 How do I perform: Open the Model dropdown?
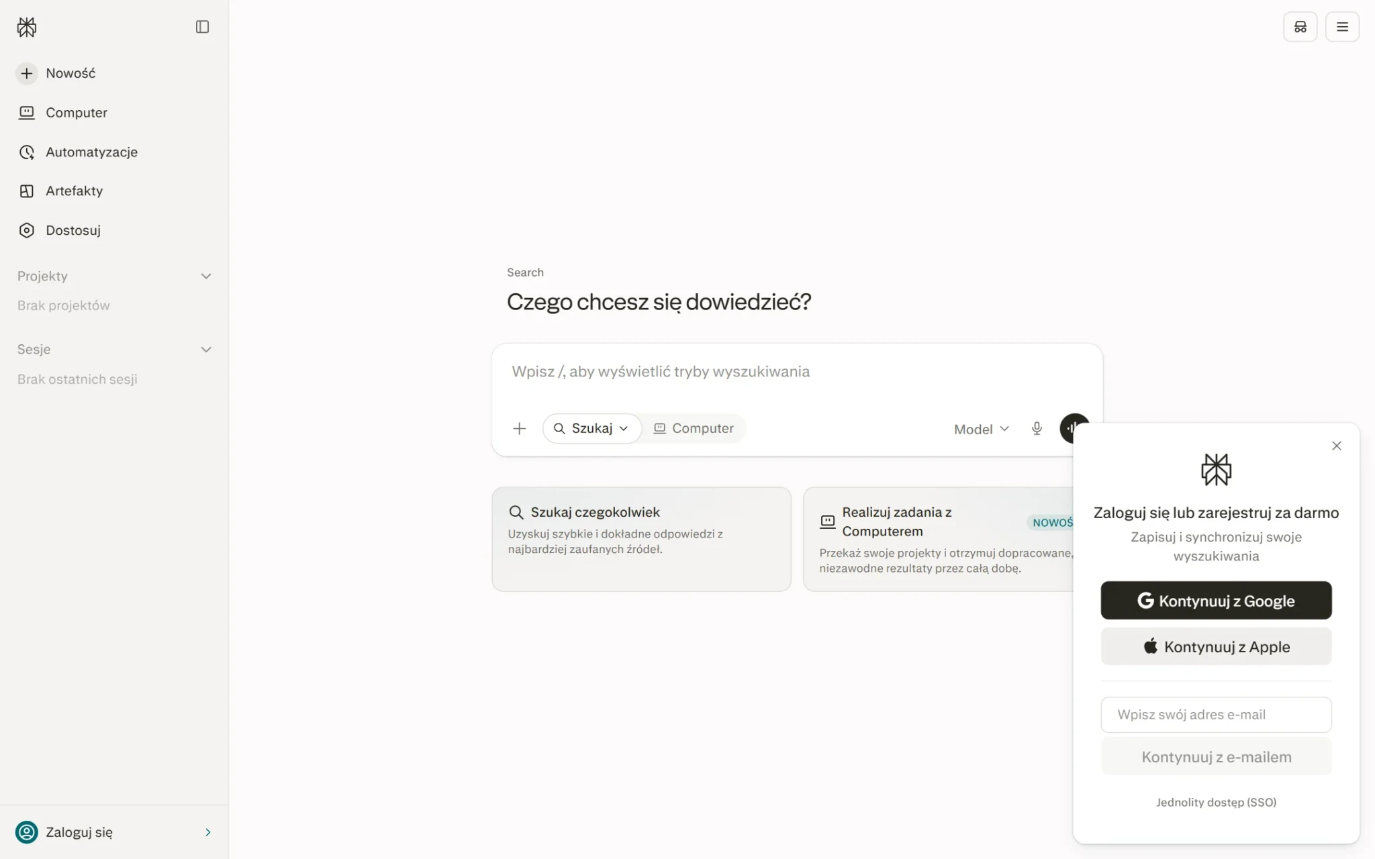click(981, 429)
